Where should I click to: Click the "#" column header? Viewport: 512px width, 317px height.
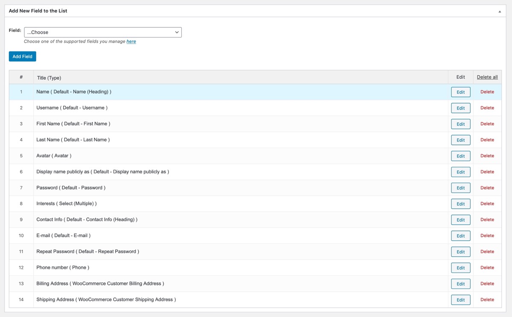click(21, 77)
